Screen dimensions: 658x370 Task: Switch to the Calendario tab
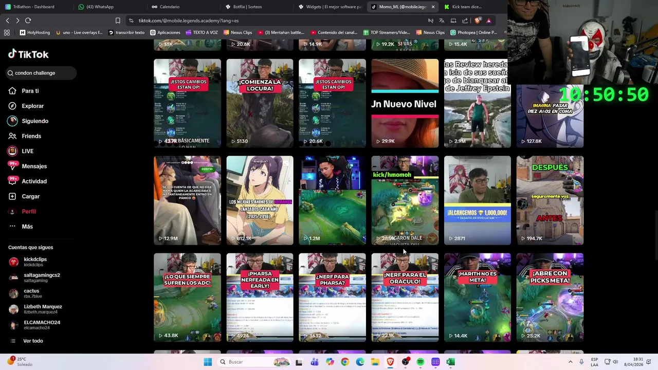point(184,7)
